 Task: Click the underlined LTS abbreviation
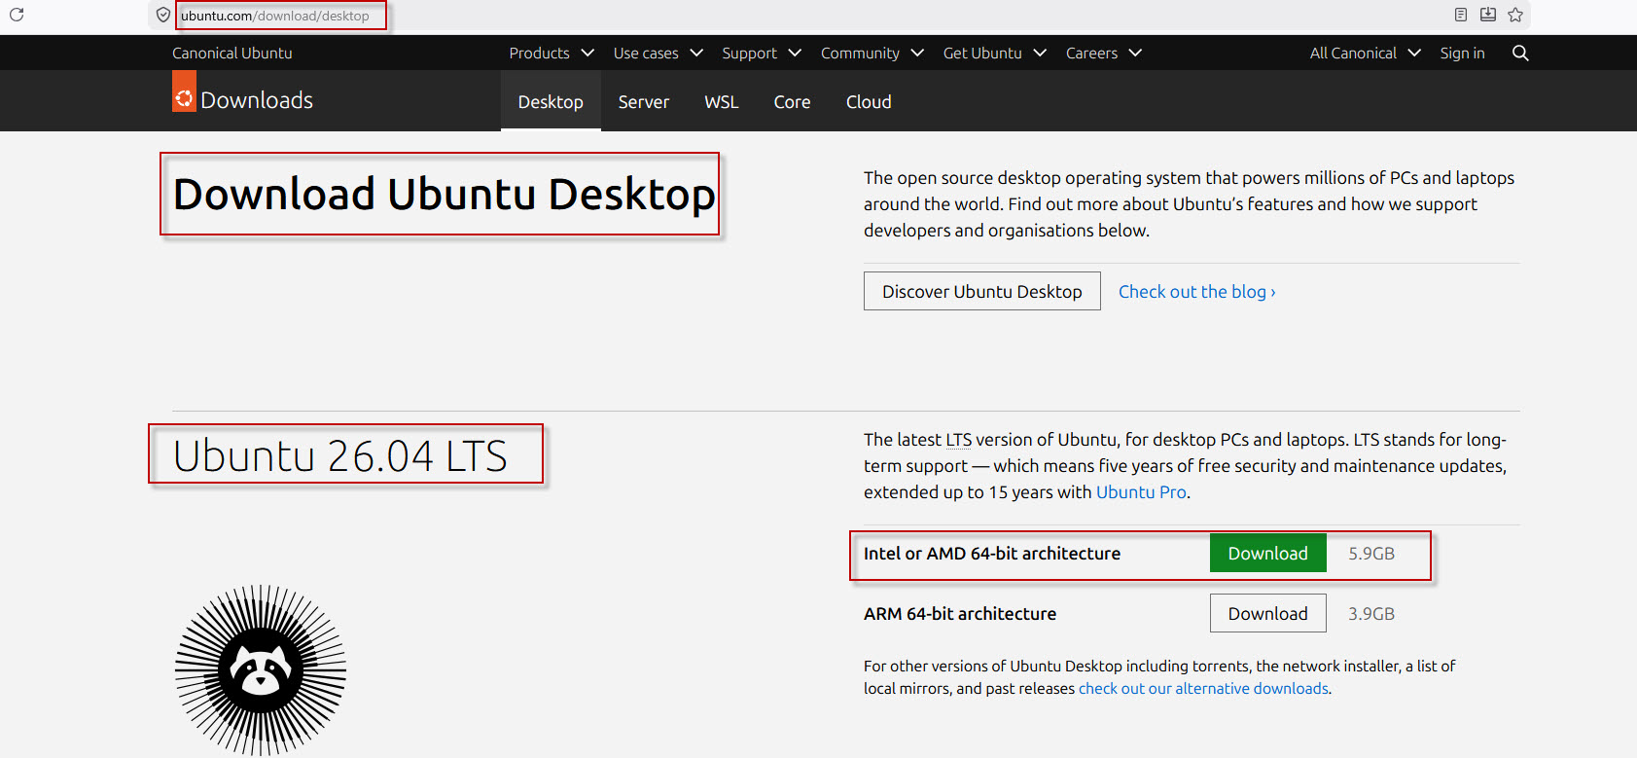[x=959, y=440]
